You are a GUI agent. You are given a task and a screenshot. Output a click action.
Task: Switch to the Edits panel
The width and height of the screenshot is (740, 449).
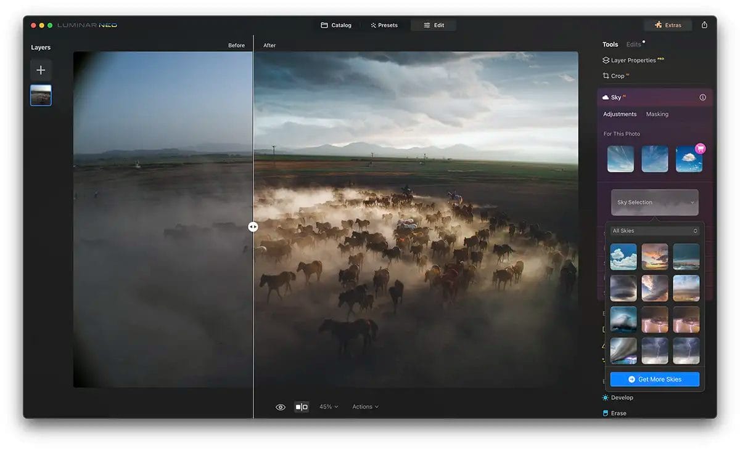pos(633,44)
